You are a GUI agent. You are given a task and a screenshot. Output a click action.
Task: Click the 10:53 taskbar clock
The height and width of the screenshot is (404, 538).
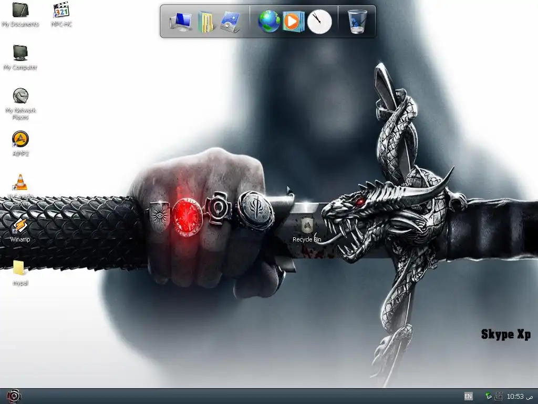click(520, 397)
